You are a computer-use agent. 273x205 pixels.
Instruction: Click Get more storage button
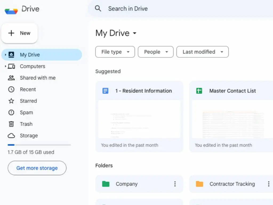point(37,168)
